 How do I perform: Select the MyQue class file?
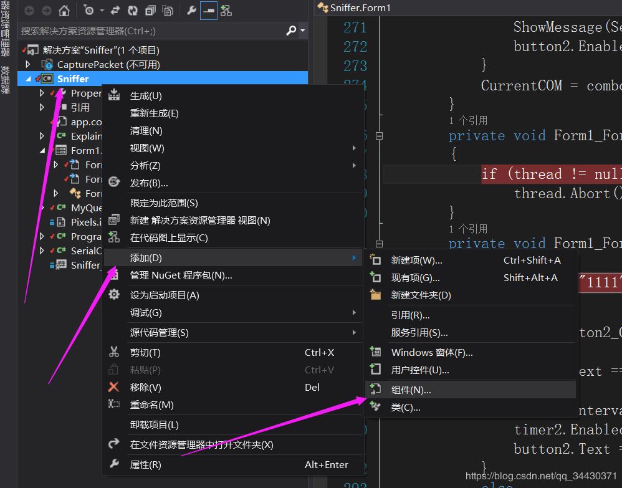(x=86, y=208)
